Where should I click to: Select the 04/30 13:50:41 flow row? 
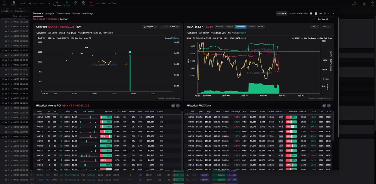coord(14,22)
